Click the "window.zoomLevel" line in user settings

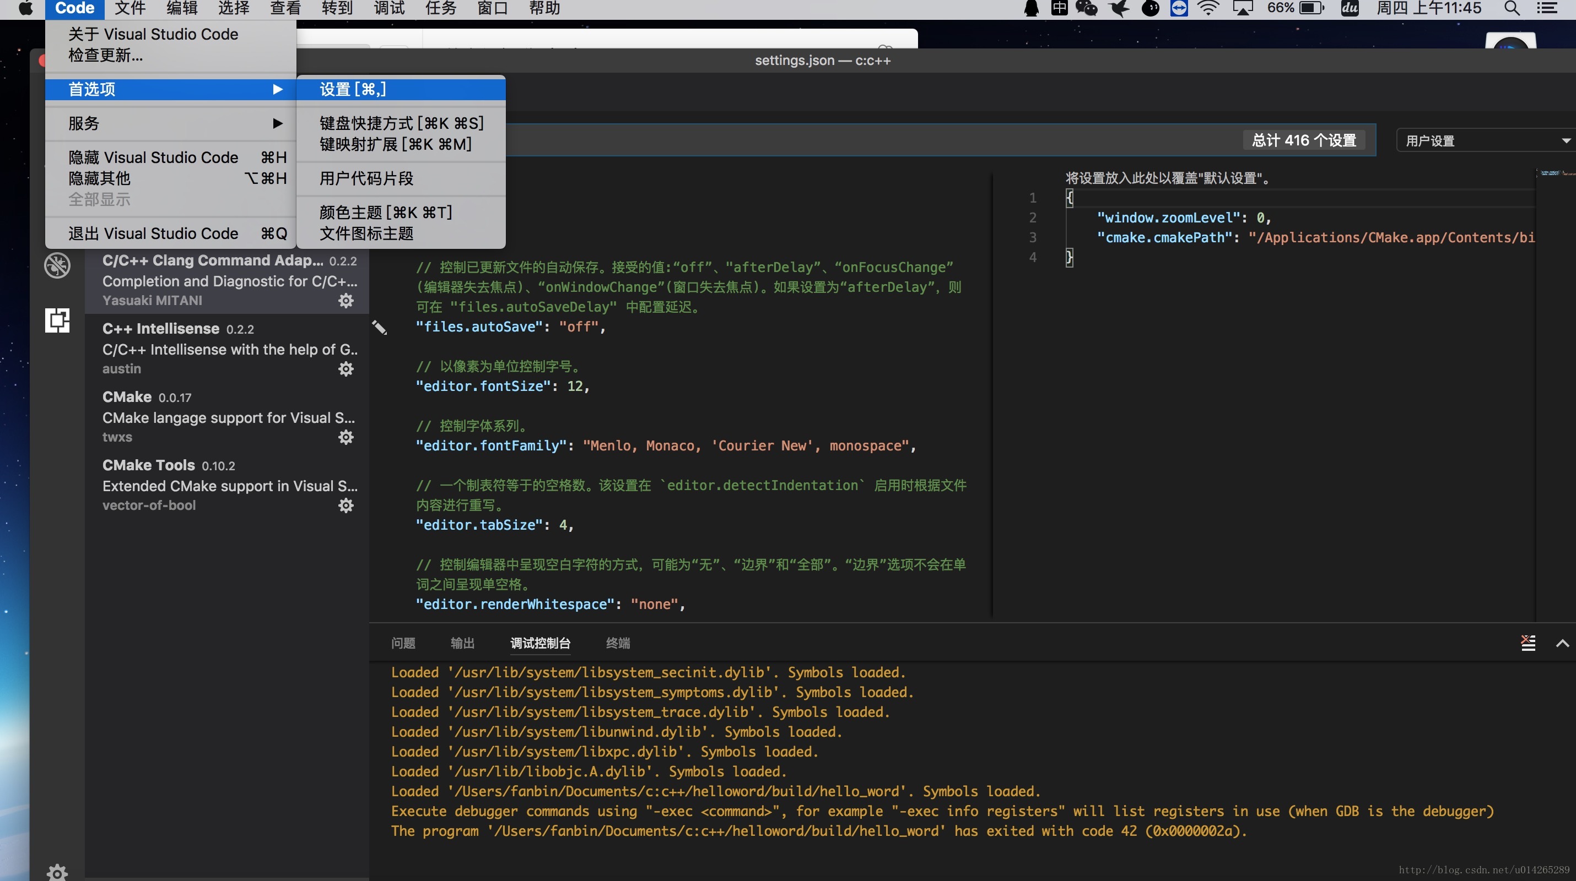[1183, 217]
